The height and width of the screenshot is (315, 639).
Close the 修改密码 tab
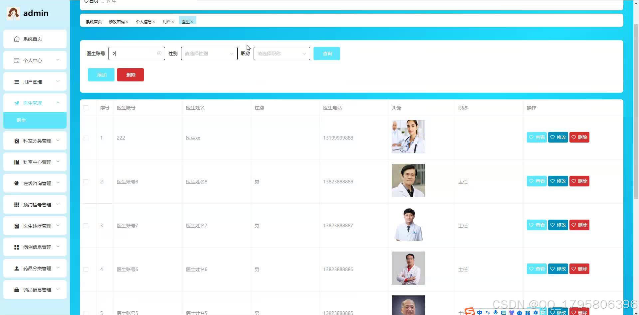tap(127, 22)
